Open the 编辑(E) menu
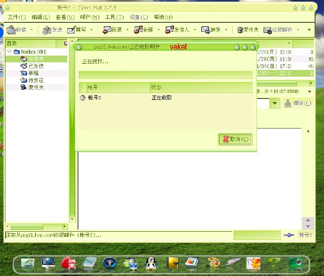324x276 pixels. [40, 17]
